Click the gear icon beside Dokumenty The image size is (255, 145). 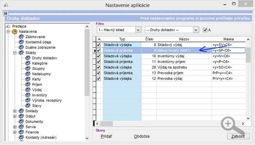coord(21,121)
